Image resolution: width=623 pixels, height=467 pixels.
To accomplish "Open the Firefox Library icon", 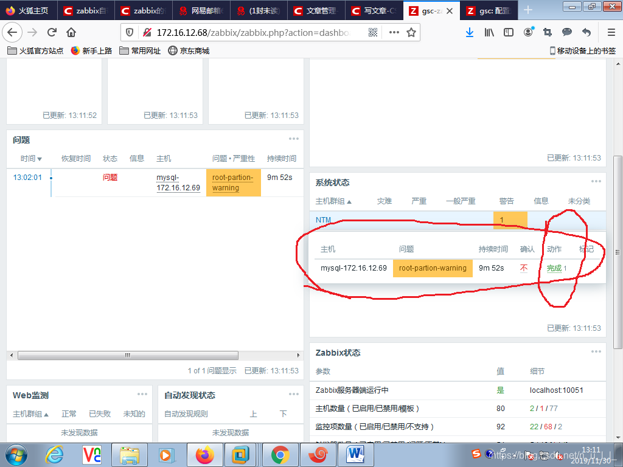I will tap(489, 33).
